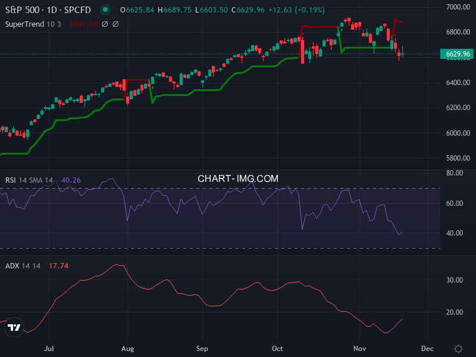
Task: Select the red SuperTrend value 6881.64
Action: pyautogui.click(x=84, y=24)
